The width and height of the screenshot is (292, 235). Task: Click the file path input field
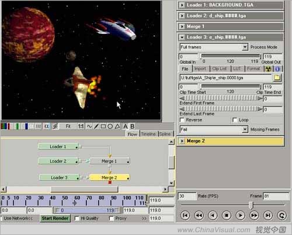tap(225, 78)
